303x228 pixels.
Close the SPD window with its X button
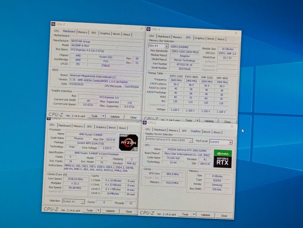(x=236, y=33)
